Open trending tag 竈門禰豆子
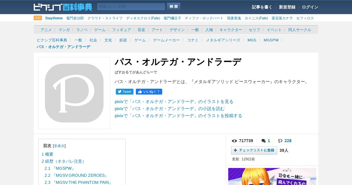352x185 pixels. pyautogui.click(x=172, y=18)
